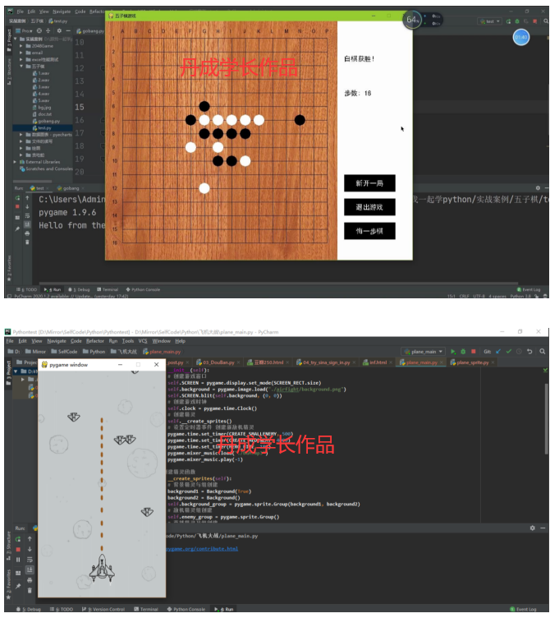Click the pause output icon

point(18,560)
